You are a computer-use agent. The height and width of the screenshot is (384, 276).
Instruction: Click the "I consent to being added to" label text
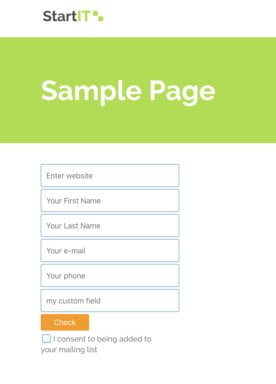click(x=102, y=339)
